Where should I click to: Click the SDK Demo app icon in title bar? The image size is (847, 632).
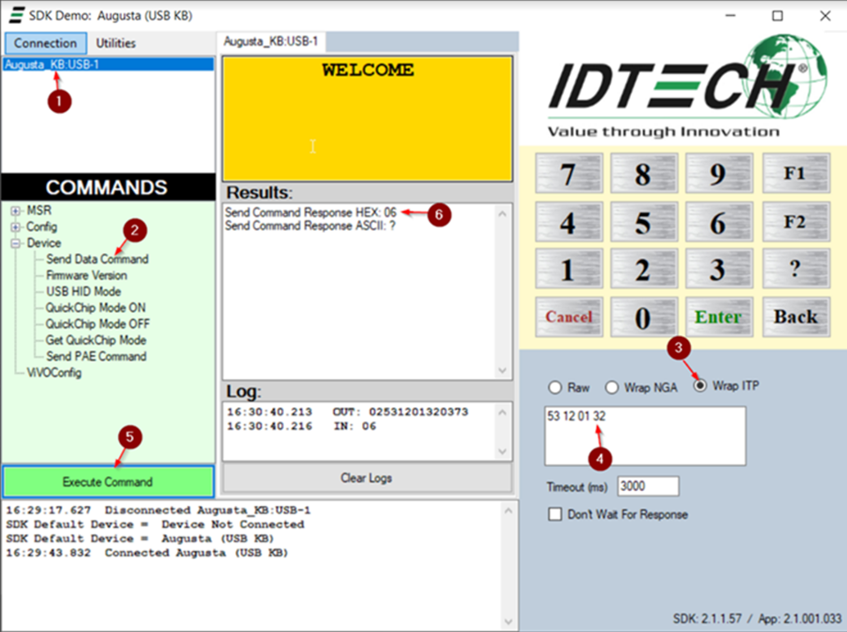pyautogui.click(x=17, y=15)
